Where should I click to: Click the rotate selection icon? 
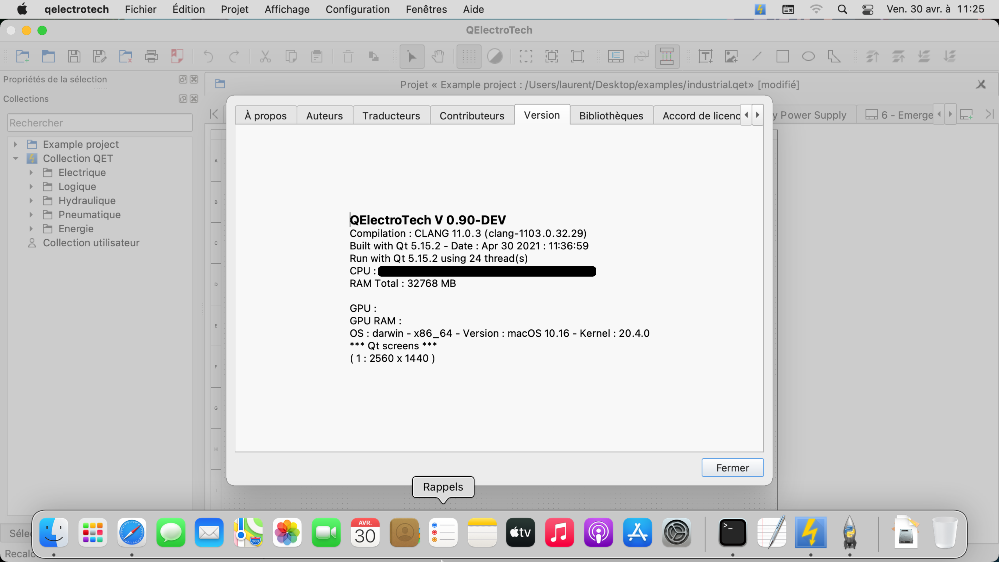click(374, 57)
